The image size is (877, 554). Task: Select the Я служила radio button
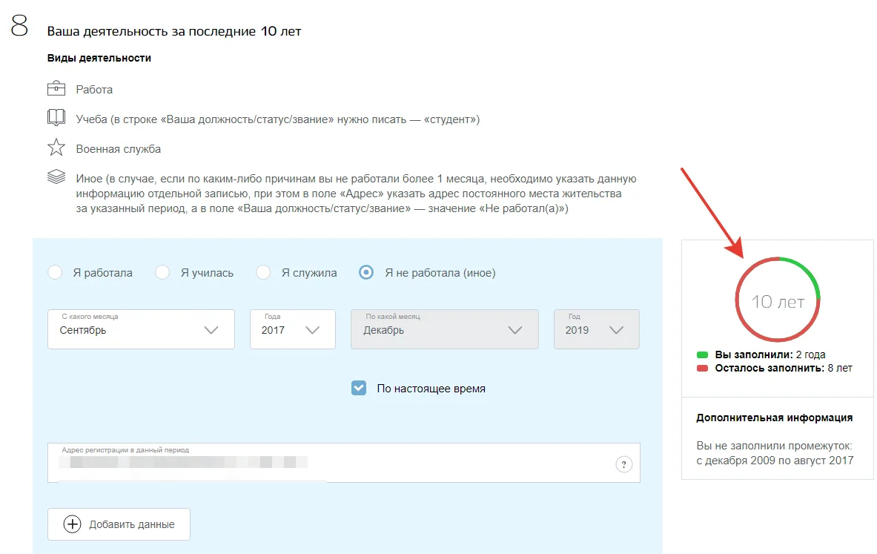click(263, 272)
